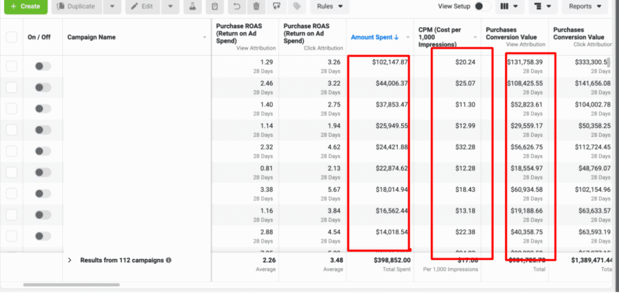Click the A/B test flask icon

pyautogui.click(x=192, y=7)
